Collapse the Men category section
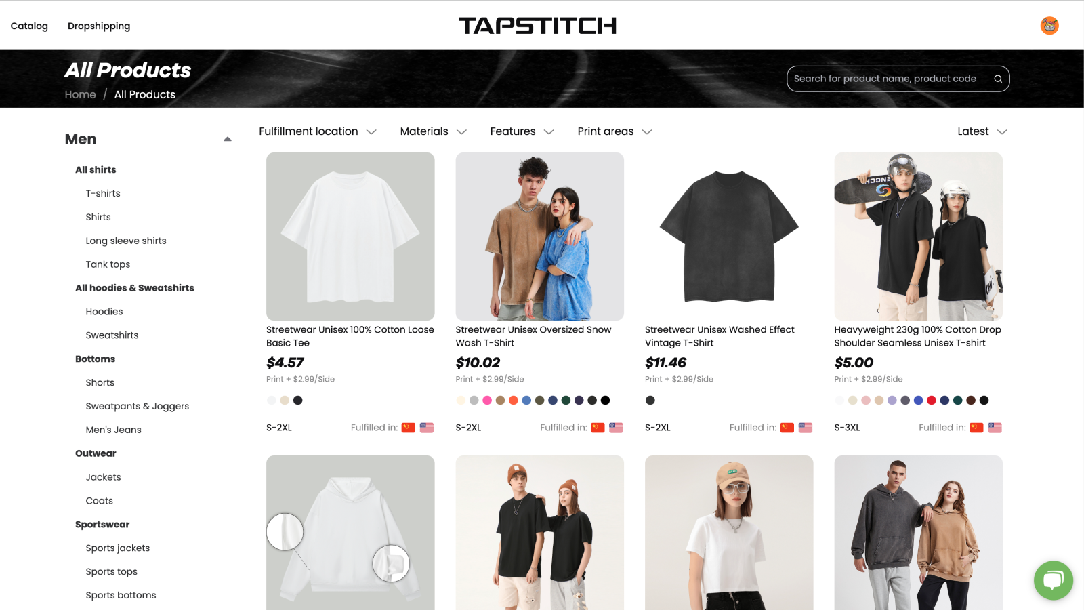 pyautogui.click(x=228, y=139)
